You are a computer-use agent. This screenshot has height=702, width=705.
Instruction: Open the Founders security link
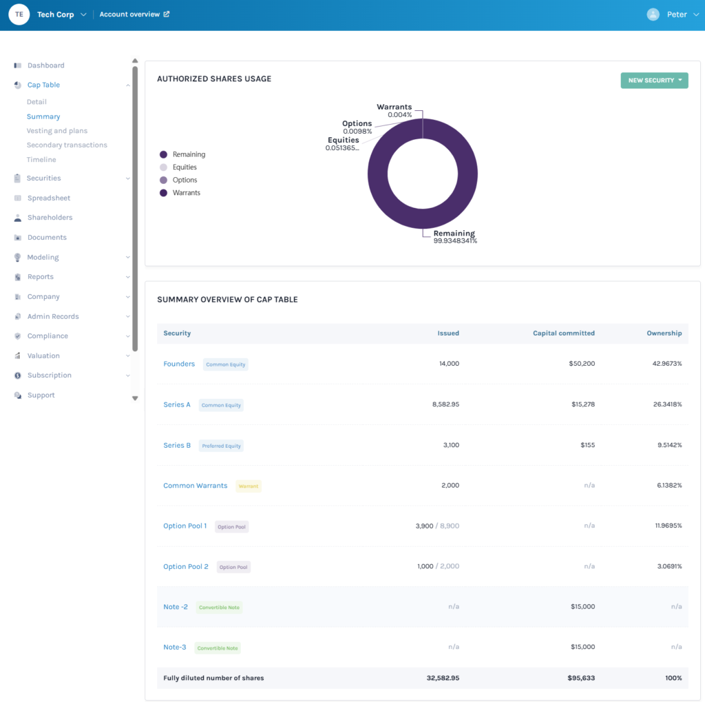click(x=179, y=364)
